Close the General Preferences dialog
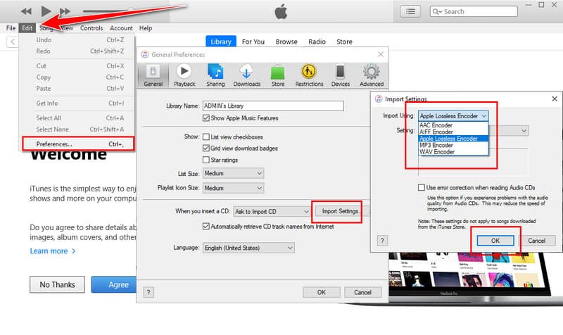 coord(381,54)
